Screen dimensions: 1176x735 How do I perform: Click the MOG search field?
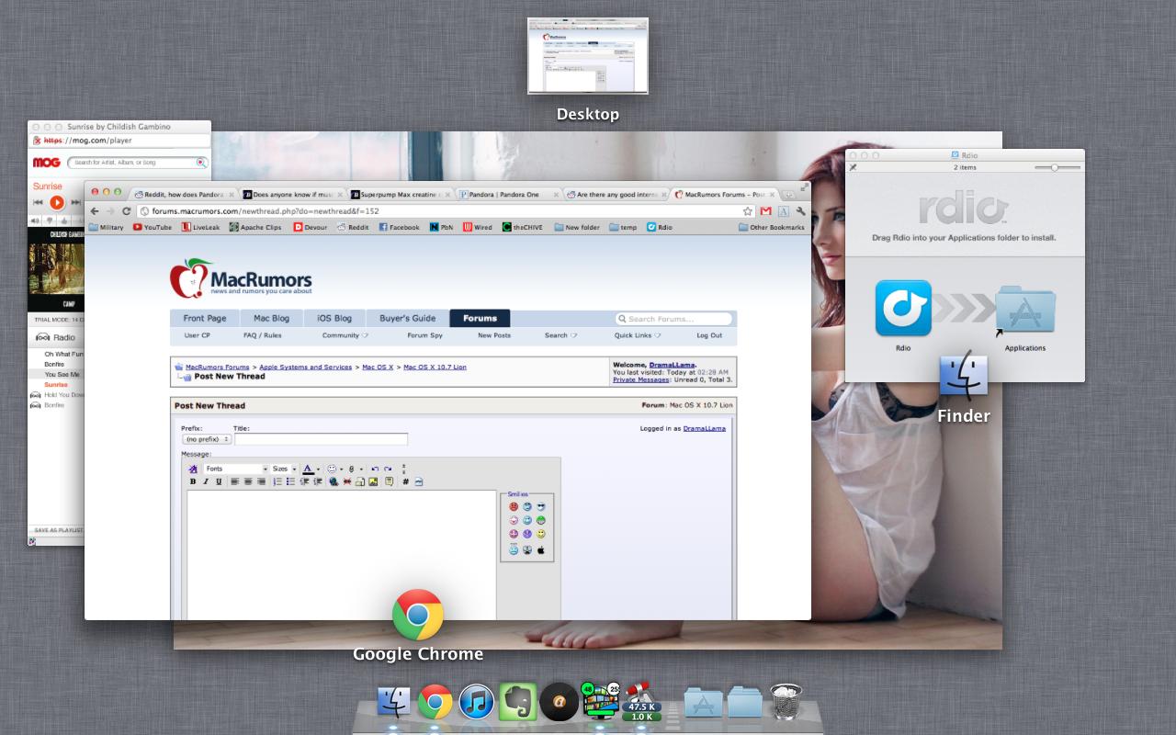click(x=138, y=163)
